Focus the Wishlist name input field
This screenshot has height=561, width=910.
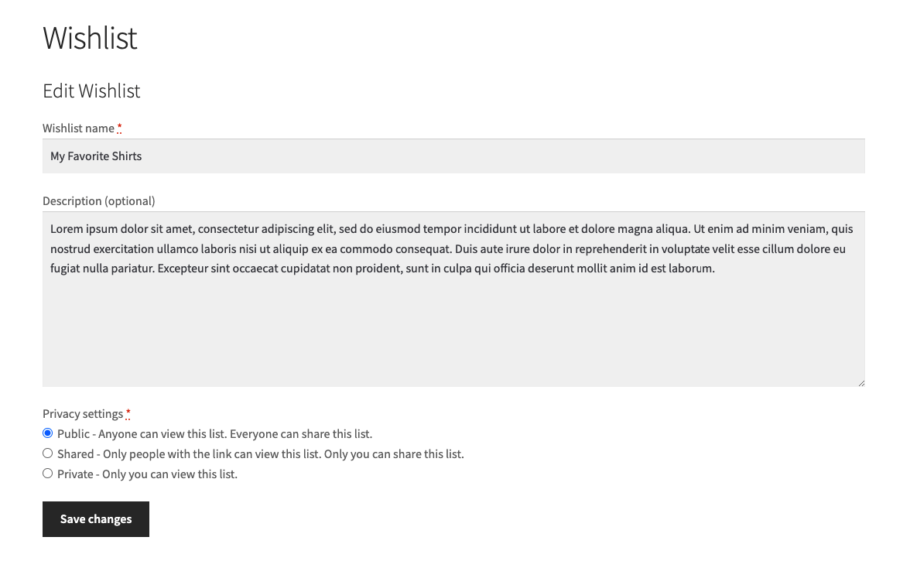(x=453, y=156)
